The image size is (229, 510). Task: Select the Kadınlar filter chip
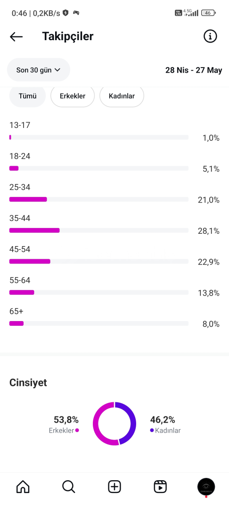[x=122, y=96]
